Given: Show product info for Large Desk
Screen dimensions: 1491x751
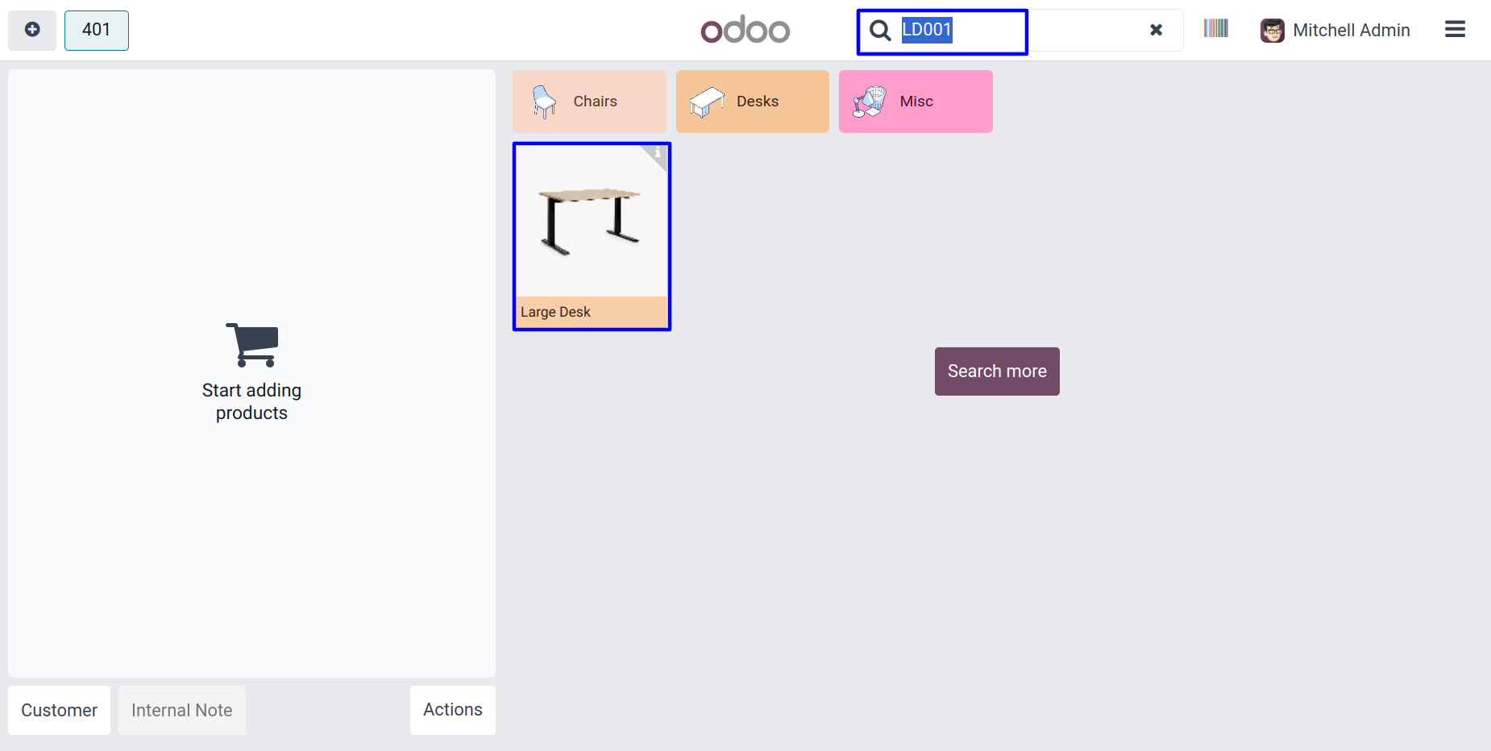Looking at the screenshot, I should pos(658,152).
